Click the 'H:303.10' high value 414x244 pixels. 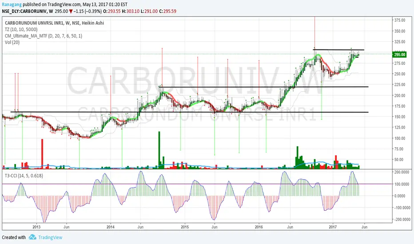tap(131, 12)
